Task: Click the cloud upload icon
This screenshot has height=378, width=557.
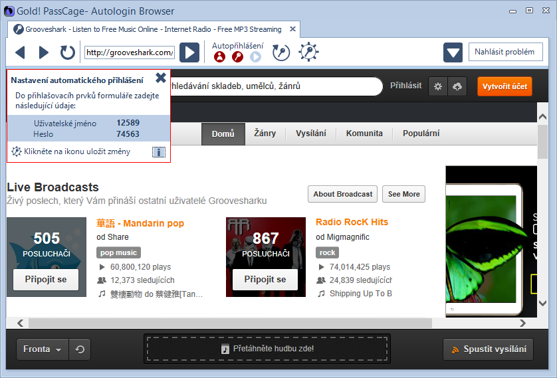Action: pyautogui.click(x=457, y=86)
